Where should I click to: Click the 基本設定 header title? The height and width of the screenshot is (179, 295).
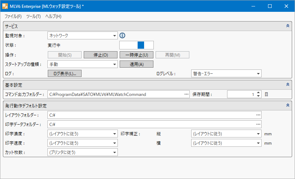click(14, 85)
